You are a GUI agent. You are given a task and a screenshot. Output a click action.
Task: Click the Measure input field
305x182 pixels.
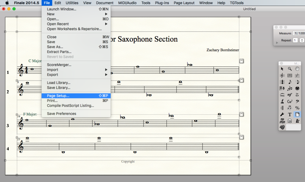coord(299,33)
